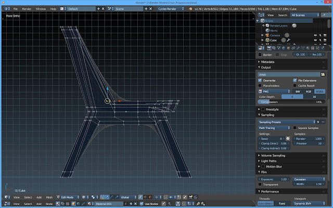The width and height of the screenshot is (333, 208).
Task: Open the Window menu
Action: pos(41,9)
